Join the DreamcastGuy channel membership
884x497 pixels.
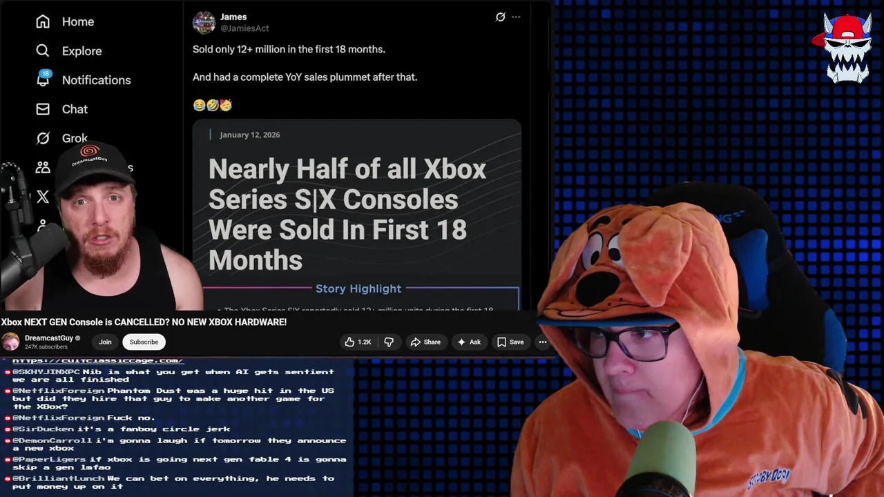(x=105, y=342)
